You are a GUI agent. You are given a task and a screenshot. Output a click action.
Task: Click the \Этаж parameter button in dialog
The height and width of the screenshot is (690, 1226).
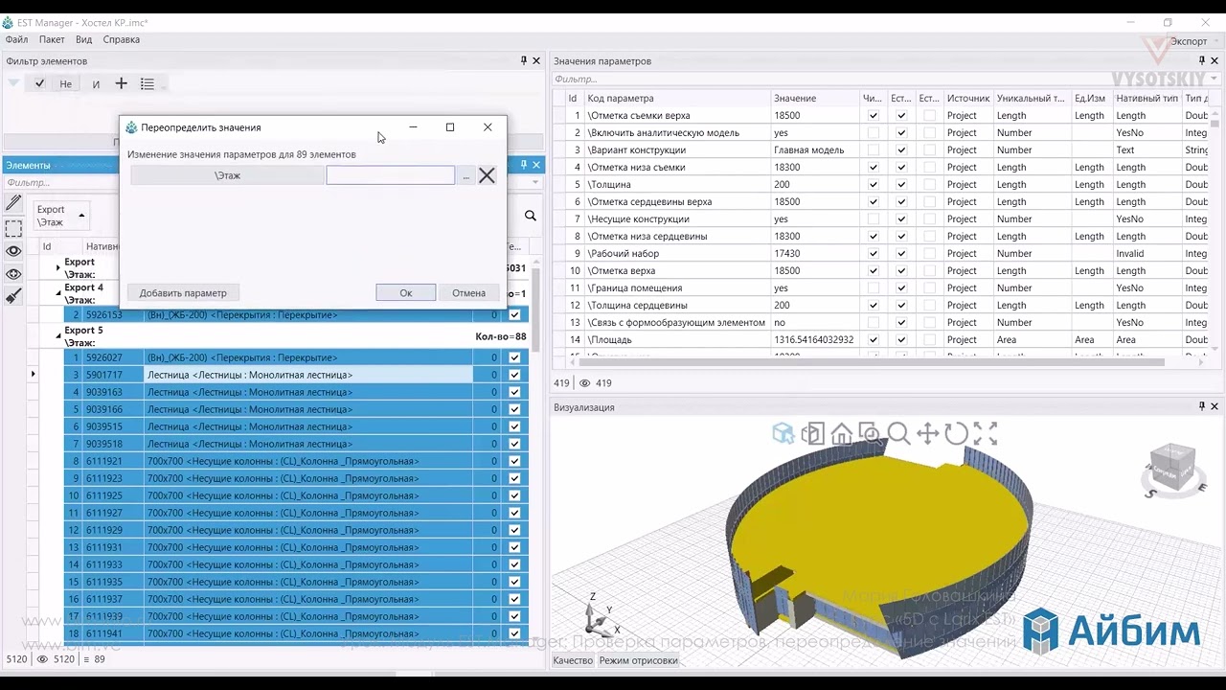pyautogui.click(x=227, y=175)
